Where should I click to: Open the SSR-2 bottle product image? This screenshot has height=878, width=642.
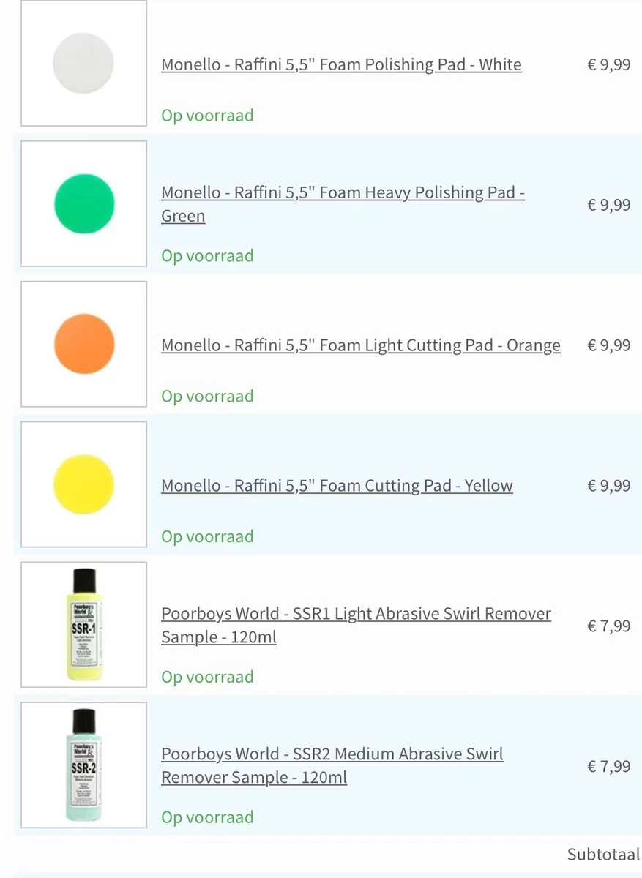83,765
